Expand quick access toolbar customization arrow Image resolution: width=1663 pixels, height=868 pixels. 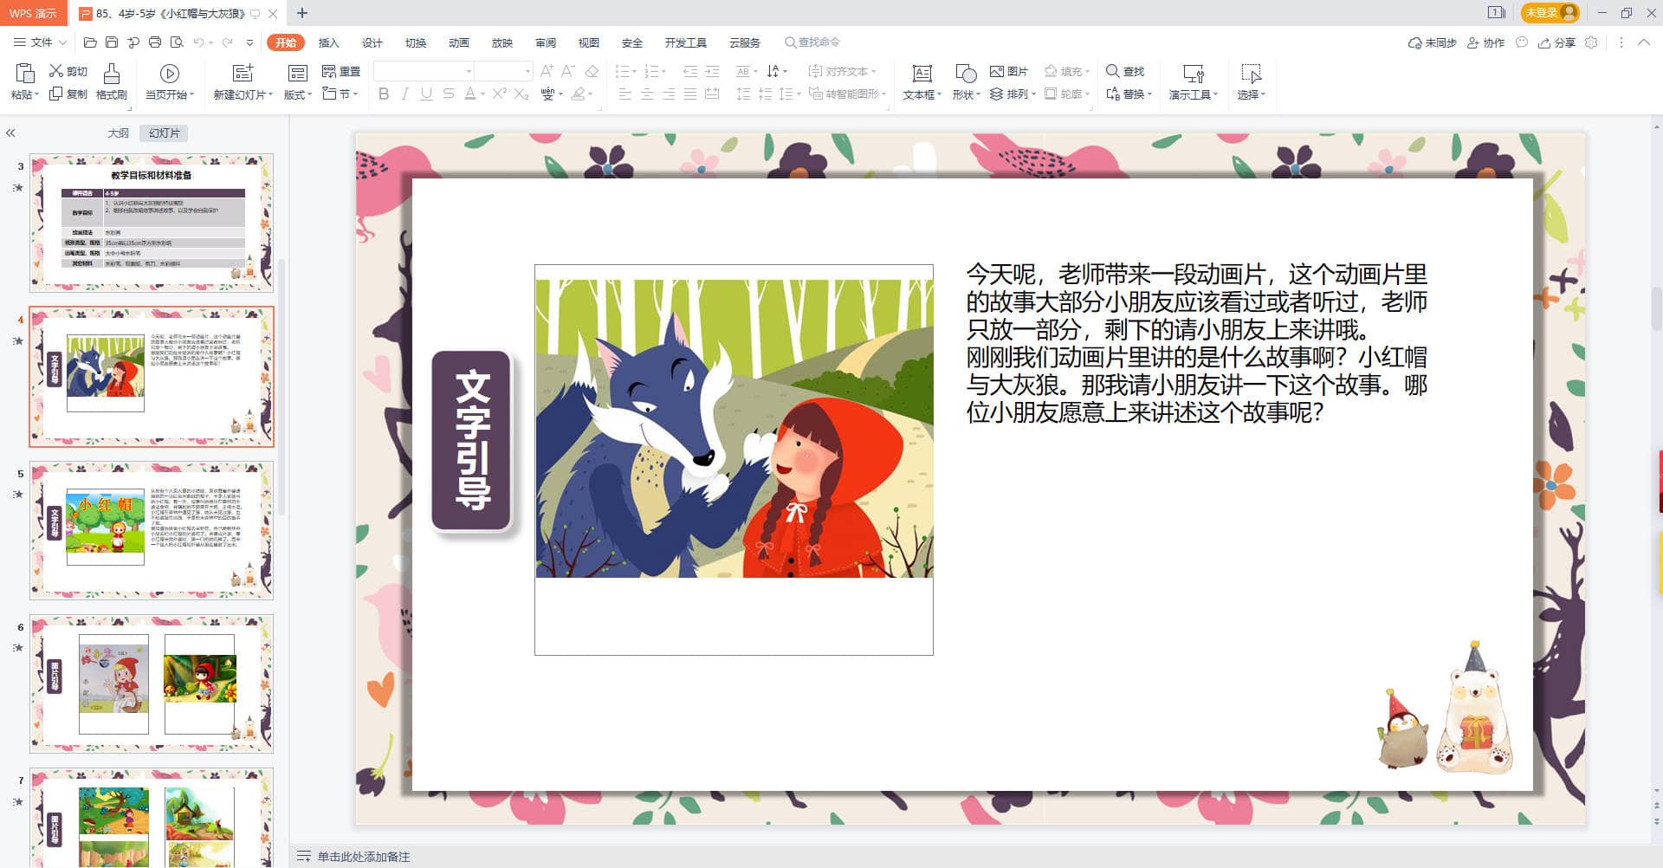[250, 42]
